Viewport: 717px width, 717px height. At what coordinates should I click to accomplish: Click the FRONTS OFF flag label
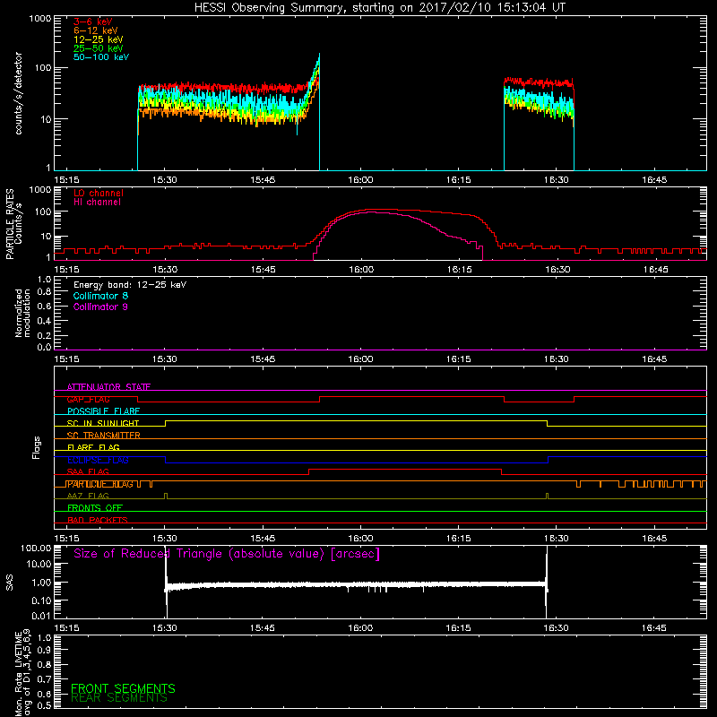point(95,508)
